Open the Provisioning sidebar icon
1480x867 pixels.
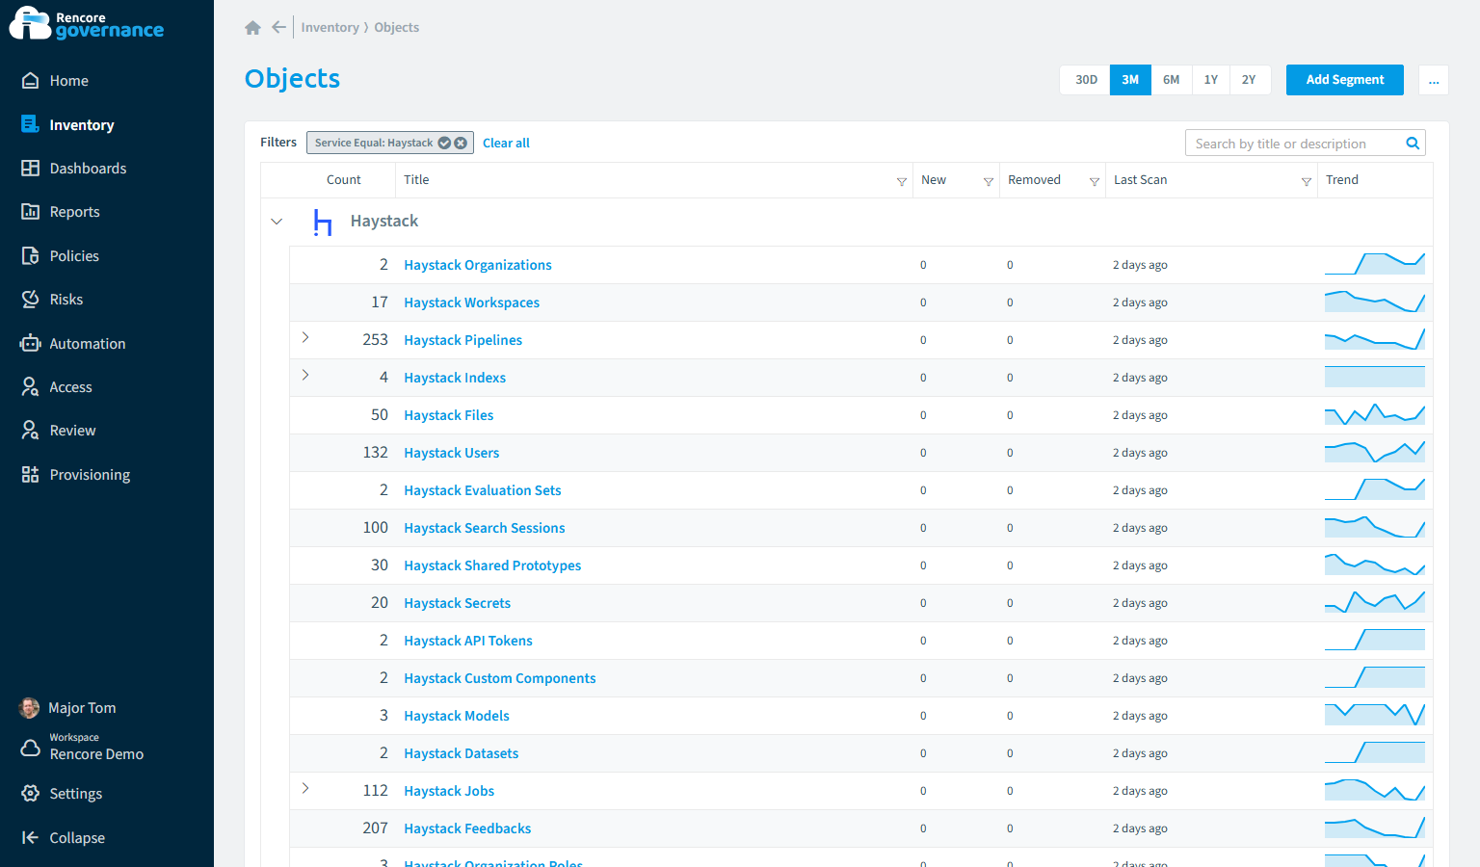31,475
